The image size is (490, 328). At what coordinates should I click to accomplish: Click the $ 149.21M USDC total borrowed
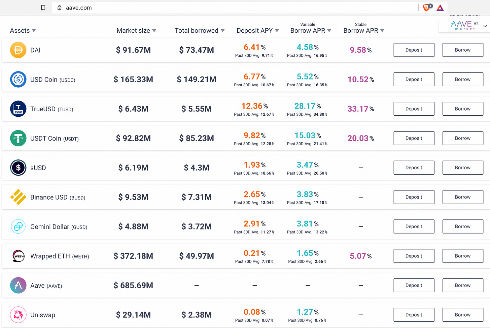(197, 80)
